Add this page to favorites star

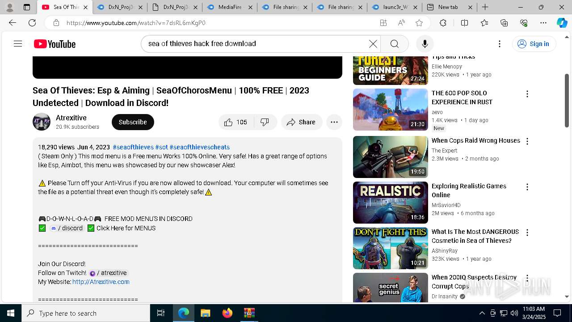click(419, 23)
